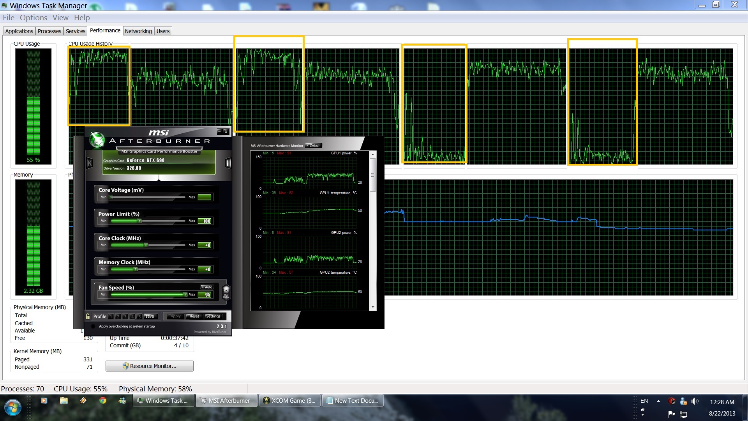Viewport: 748px width, 421px height.
Task: Click the Afterburner Settings button
Action: pyautogui.click(x=213, y=316)
